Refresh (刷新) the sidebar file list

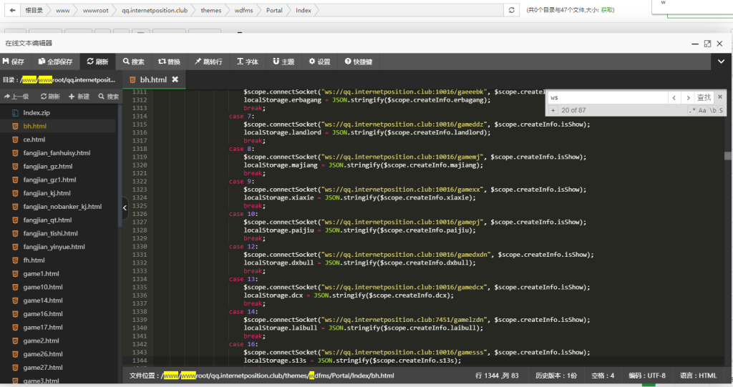50,97
